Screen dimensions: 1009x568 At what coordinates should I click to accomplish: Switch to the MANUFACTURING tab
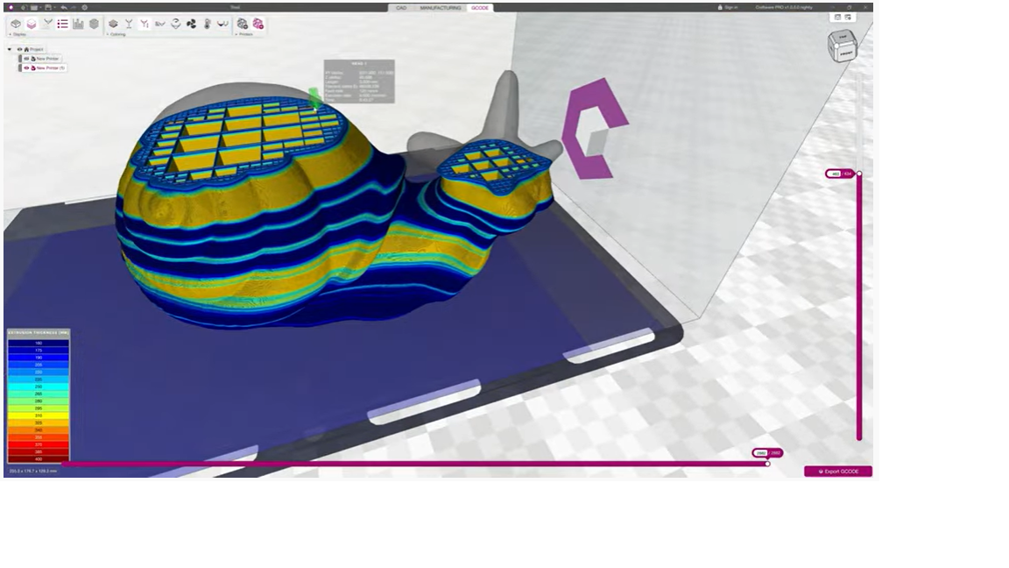440,7
